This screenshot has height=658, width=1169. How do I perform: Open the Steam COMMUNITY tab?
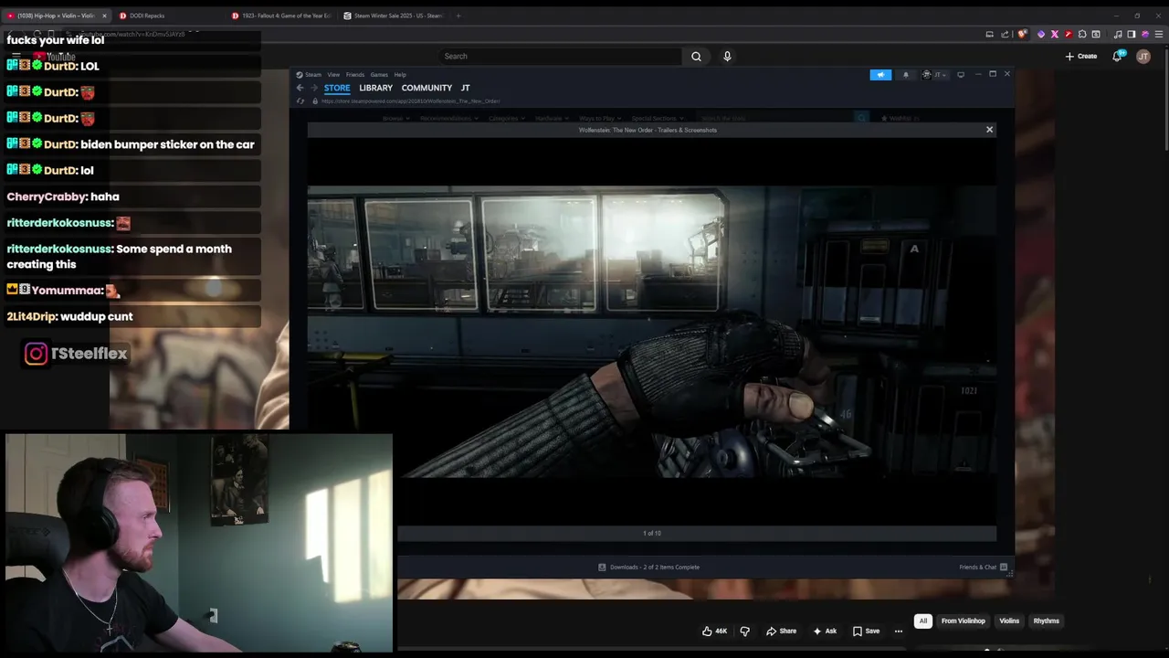tap(427, 88)
